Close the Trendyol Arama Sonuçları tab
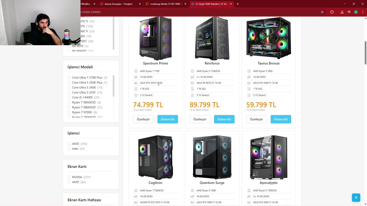Viewport: 367px width, 206px height. coord(140,4)
